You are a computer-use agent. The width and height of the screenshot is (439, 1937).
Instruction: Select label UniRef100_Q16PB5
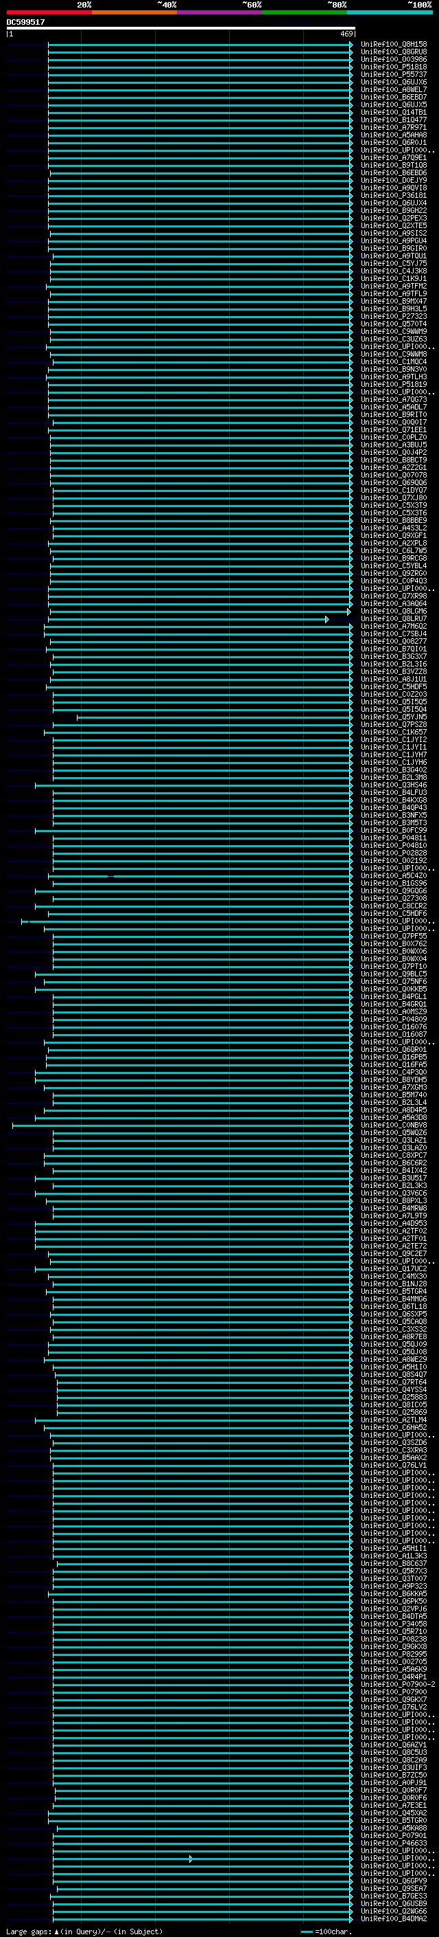393,1057
